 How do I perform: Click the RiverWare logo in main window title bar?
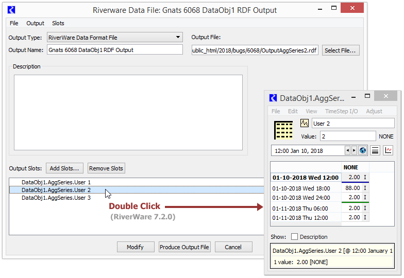[11, 10]
